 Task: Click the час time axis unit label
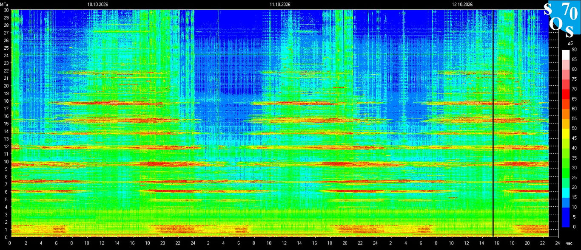point(570,244)
